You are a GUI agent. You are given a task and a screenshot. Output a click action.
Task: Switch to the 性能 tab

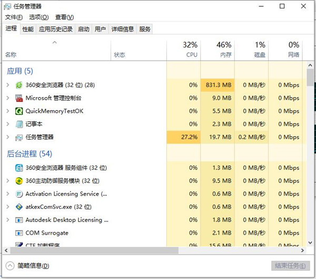click(x=28, y=29)
